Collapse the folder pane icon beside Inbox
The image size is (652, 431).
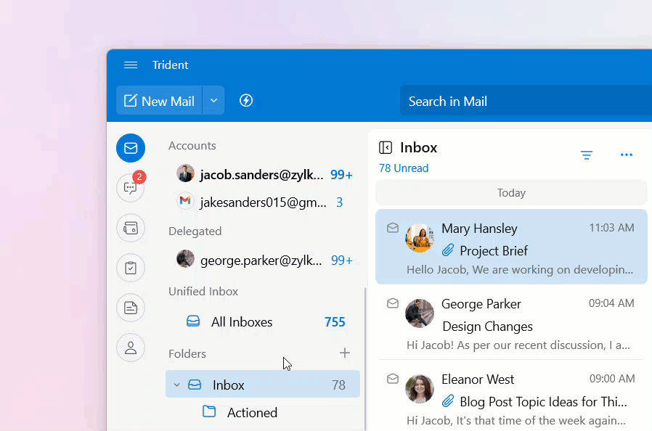coord(386,147)
